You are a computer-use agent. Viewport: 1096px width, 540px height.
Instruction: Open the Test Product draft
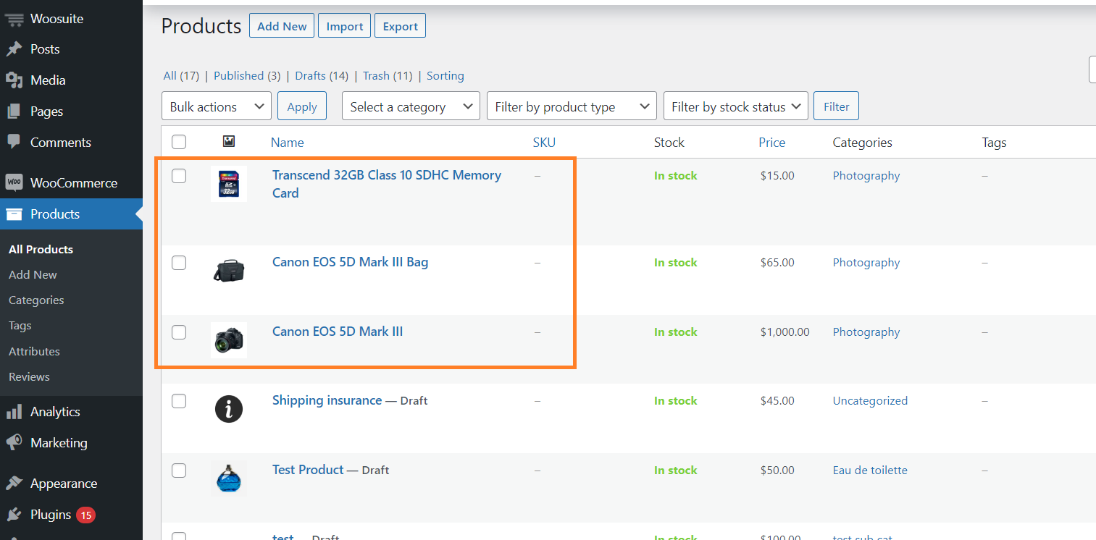(x=308, y=470)
